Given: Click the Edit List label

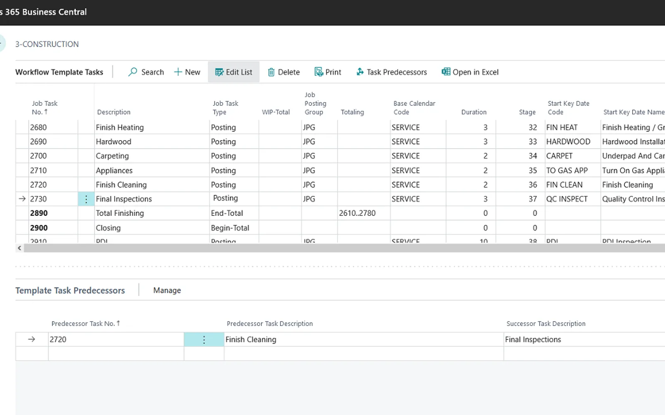Looking at the screenshot, I should [239, 72].
